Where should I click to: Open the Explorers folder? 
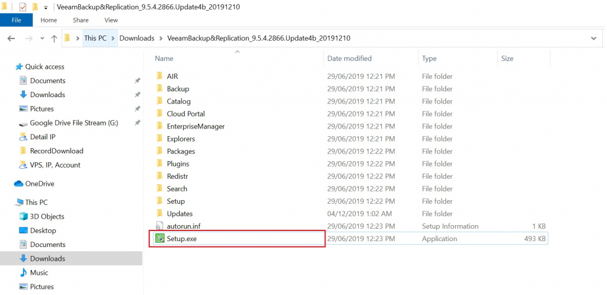tap(181, 139)
